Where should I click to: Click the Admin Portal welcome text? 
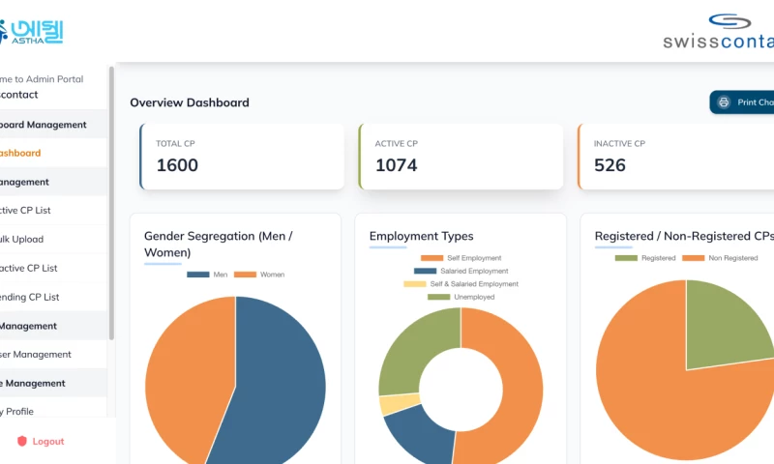point(42,79)
